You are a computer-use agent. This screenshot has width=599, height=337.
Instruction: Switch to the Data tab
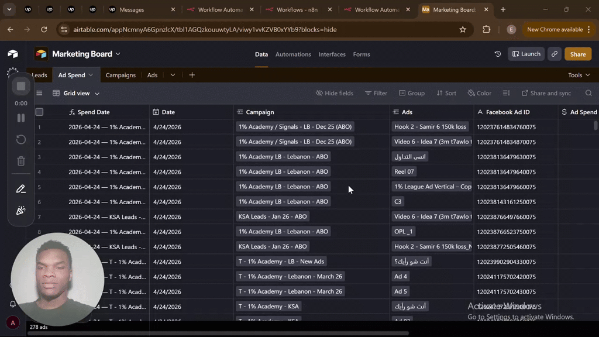261,54
